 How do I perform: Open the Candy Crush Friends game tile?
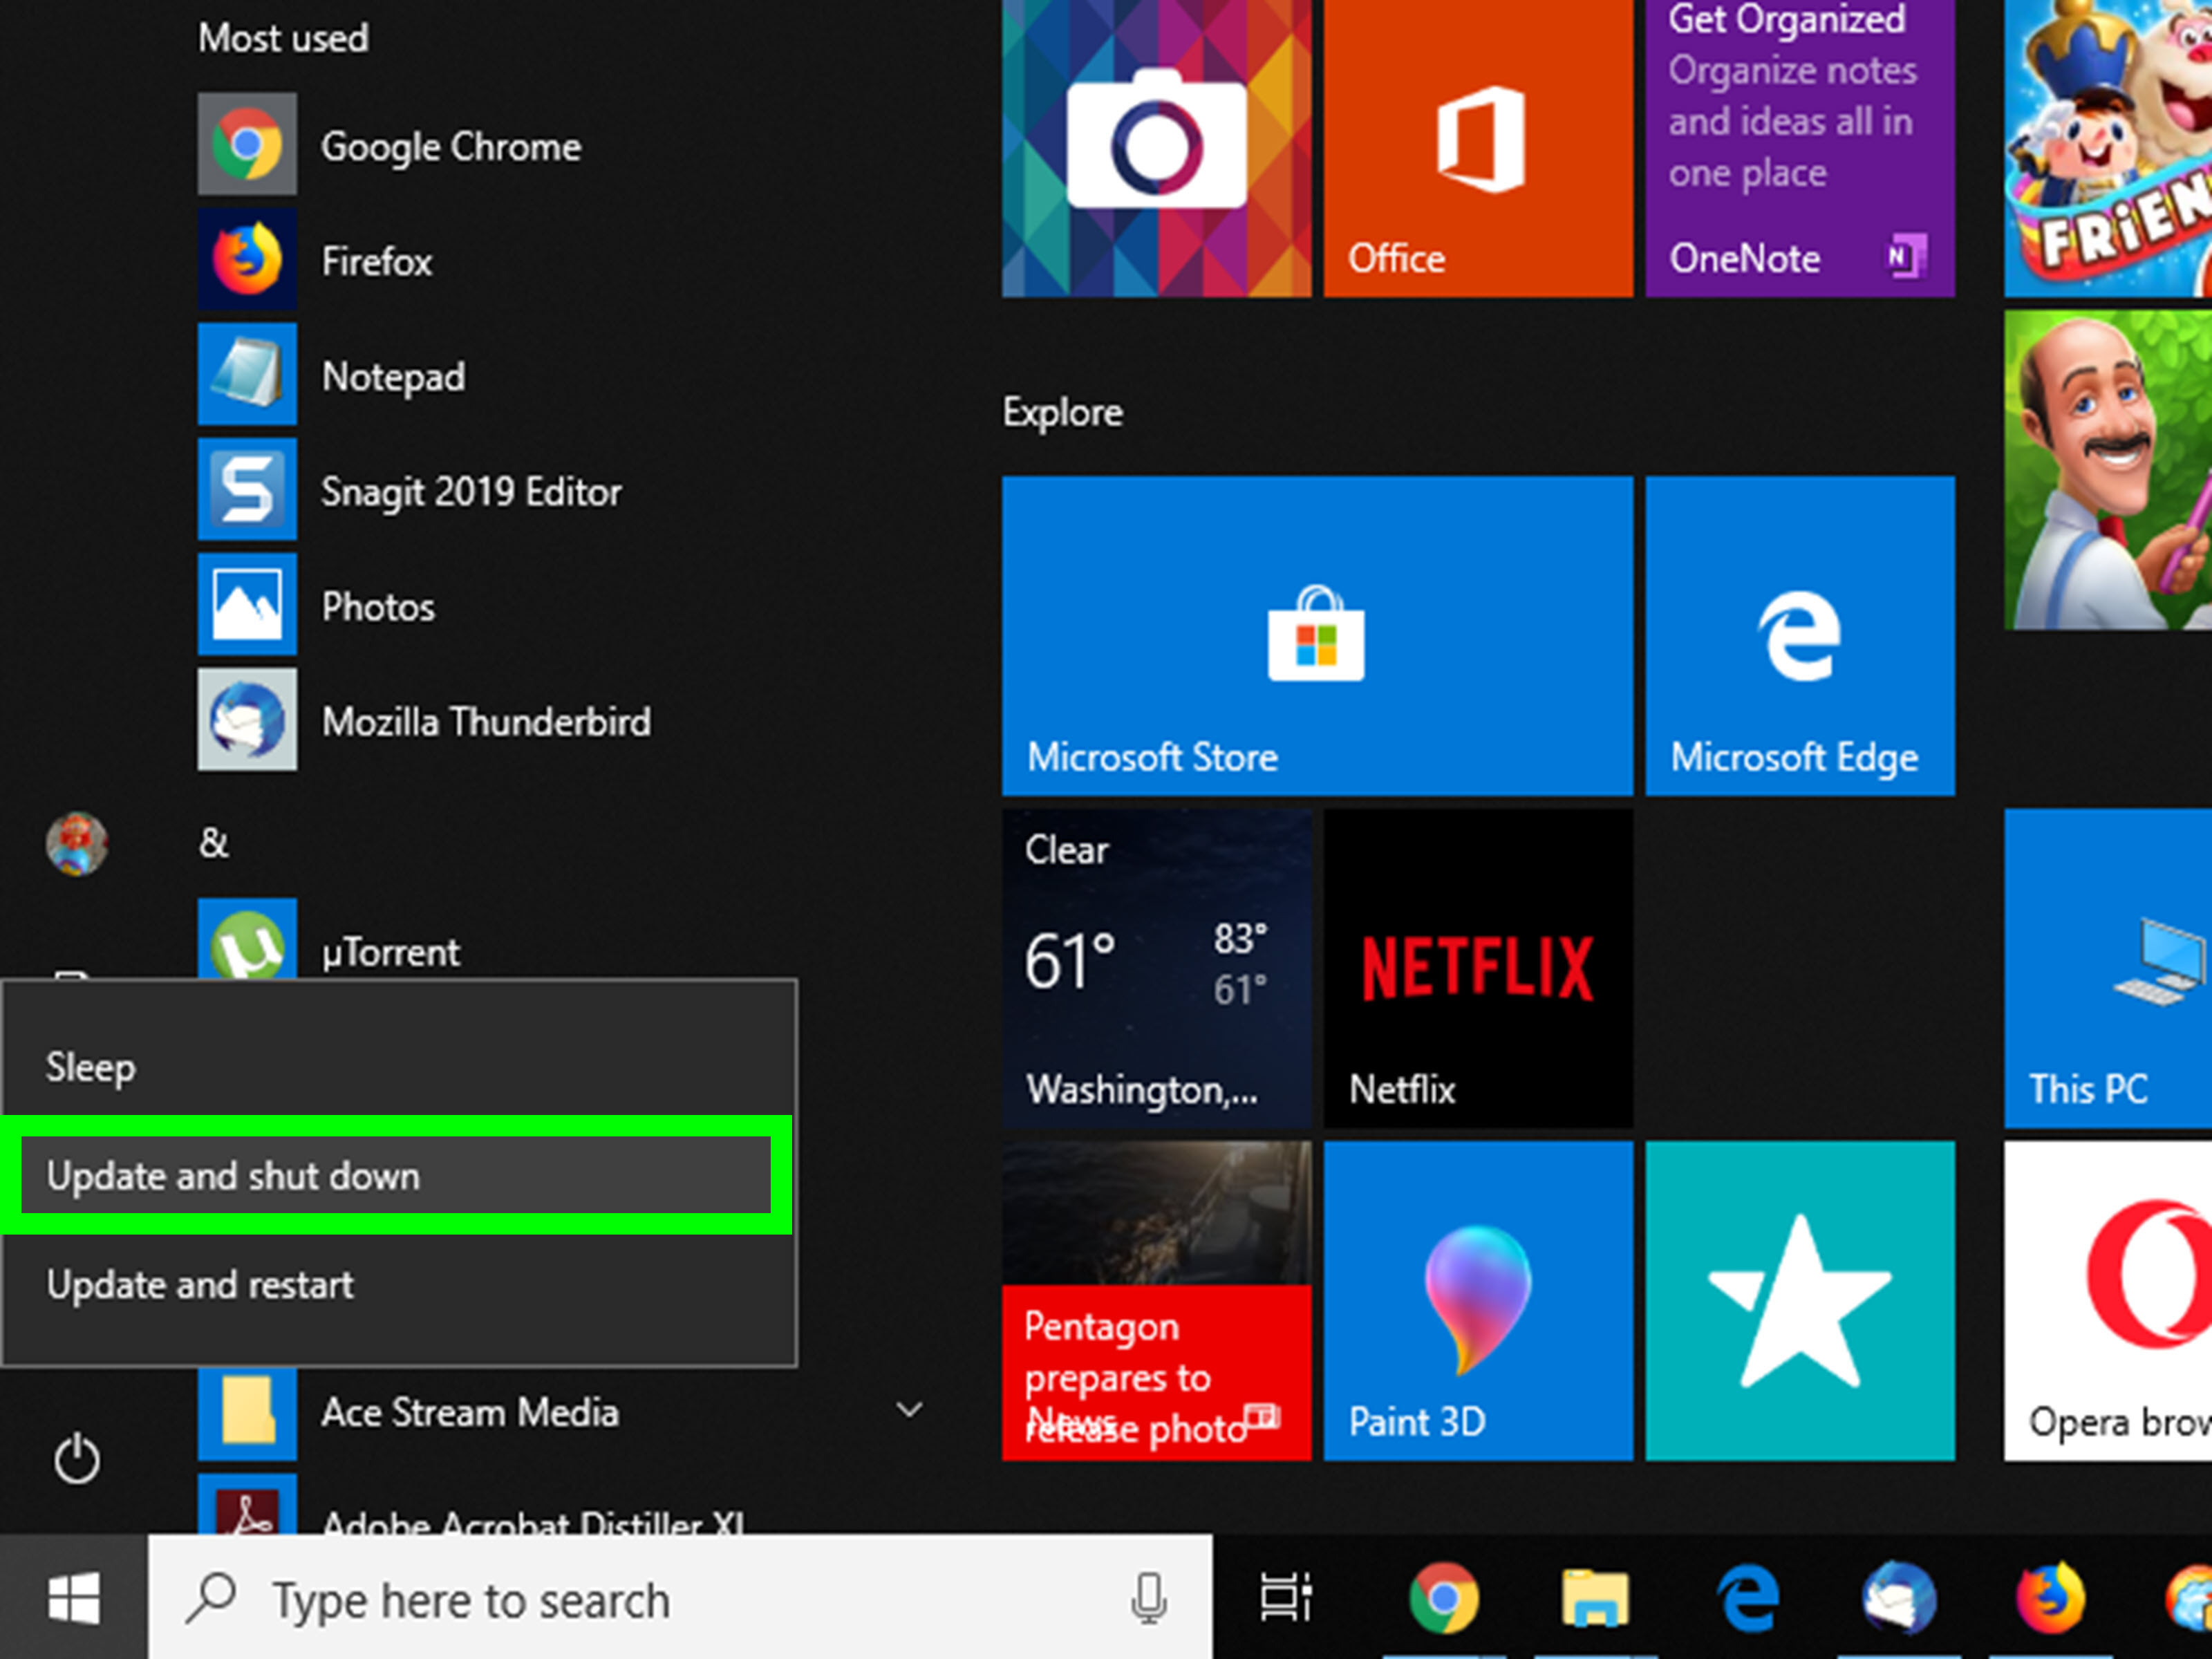click(x=2108, y=148)
